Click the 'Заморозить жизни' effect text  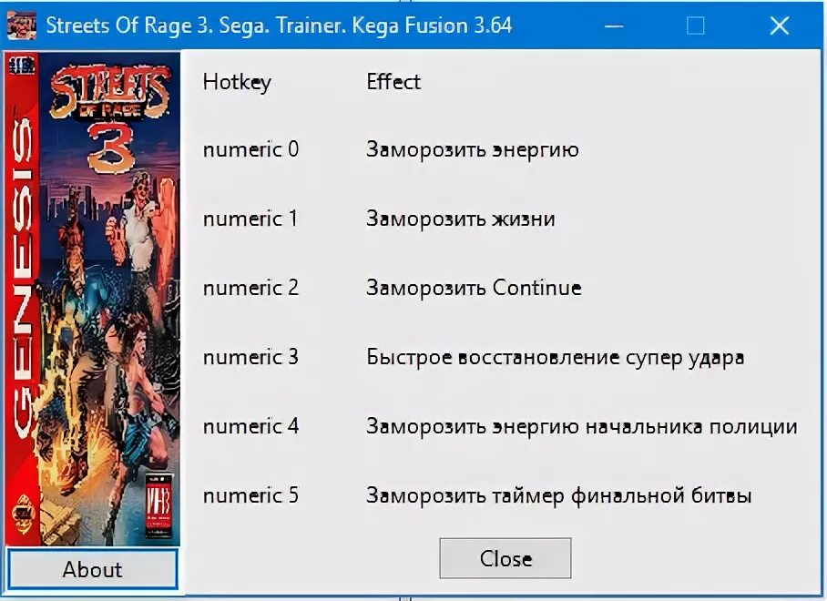(461, 219)
